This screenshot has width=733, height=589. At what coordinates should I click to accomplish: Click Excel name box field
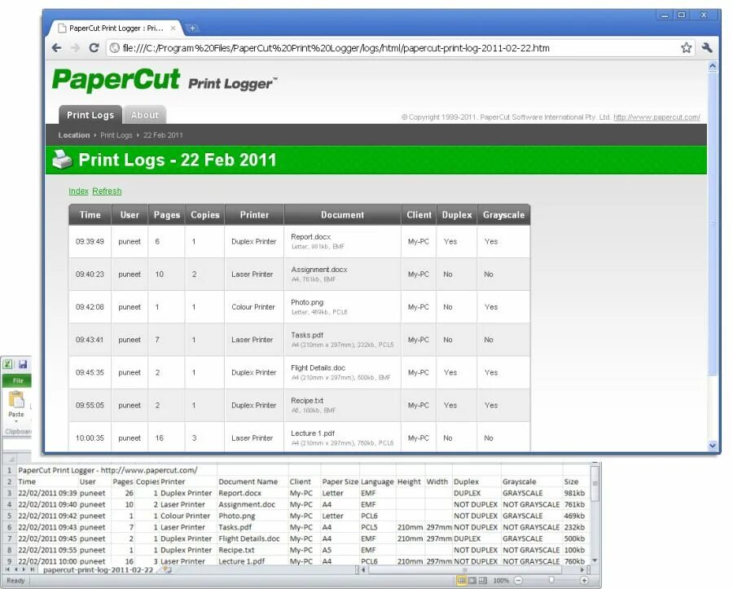point(17,443)
